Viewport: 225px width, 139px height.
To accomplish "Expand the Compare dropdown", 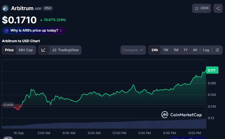I will (x=133, y=50).
